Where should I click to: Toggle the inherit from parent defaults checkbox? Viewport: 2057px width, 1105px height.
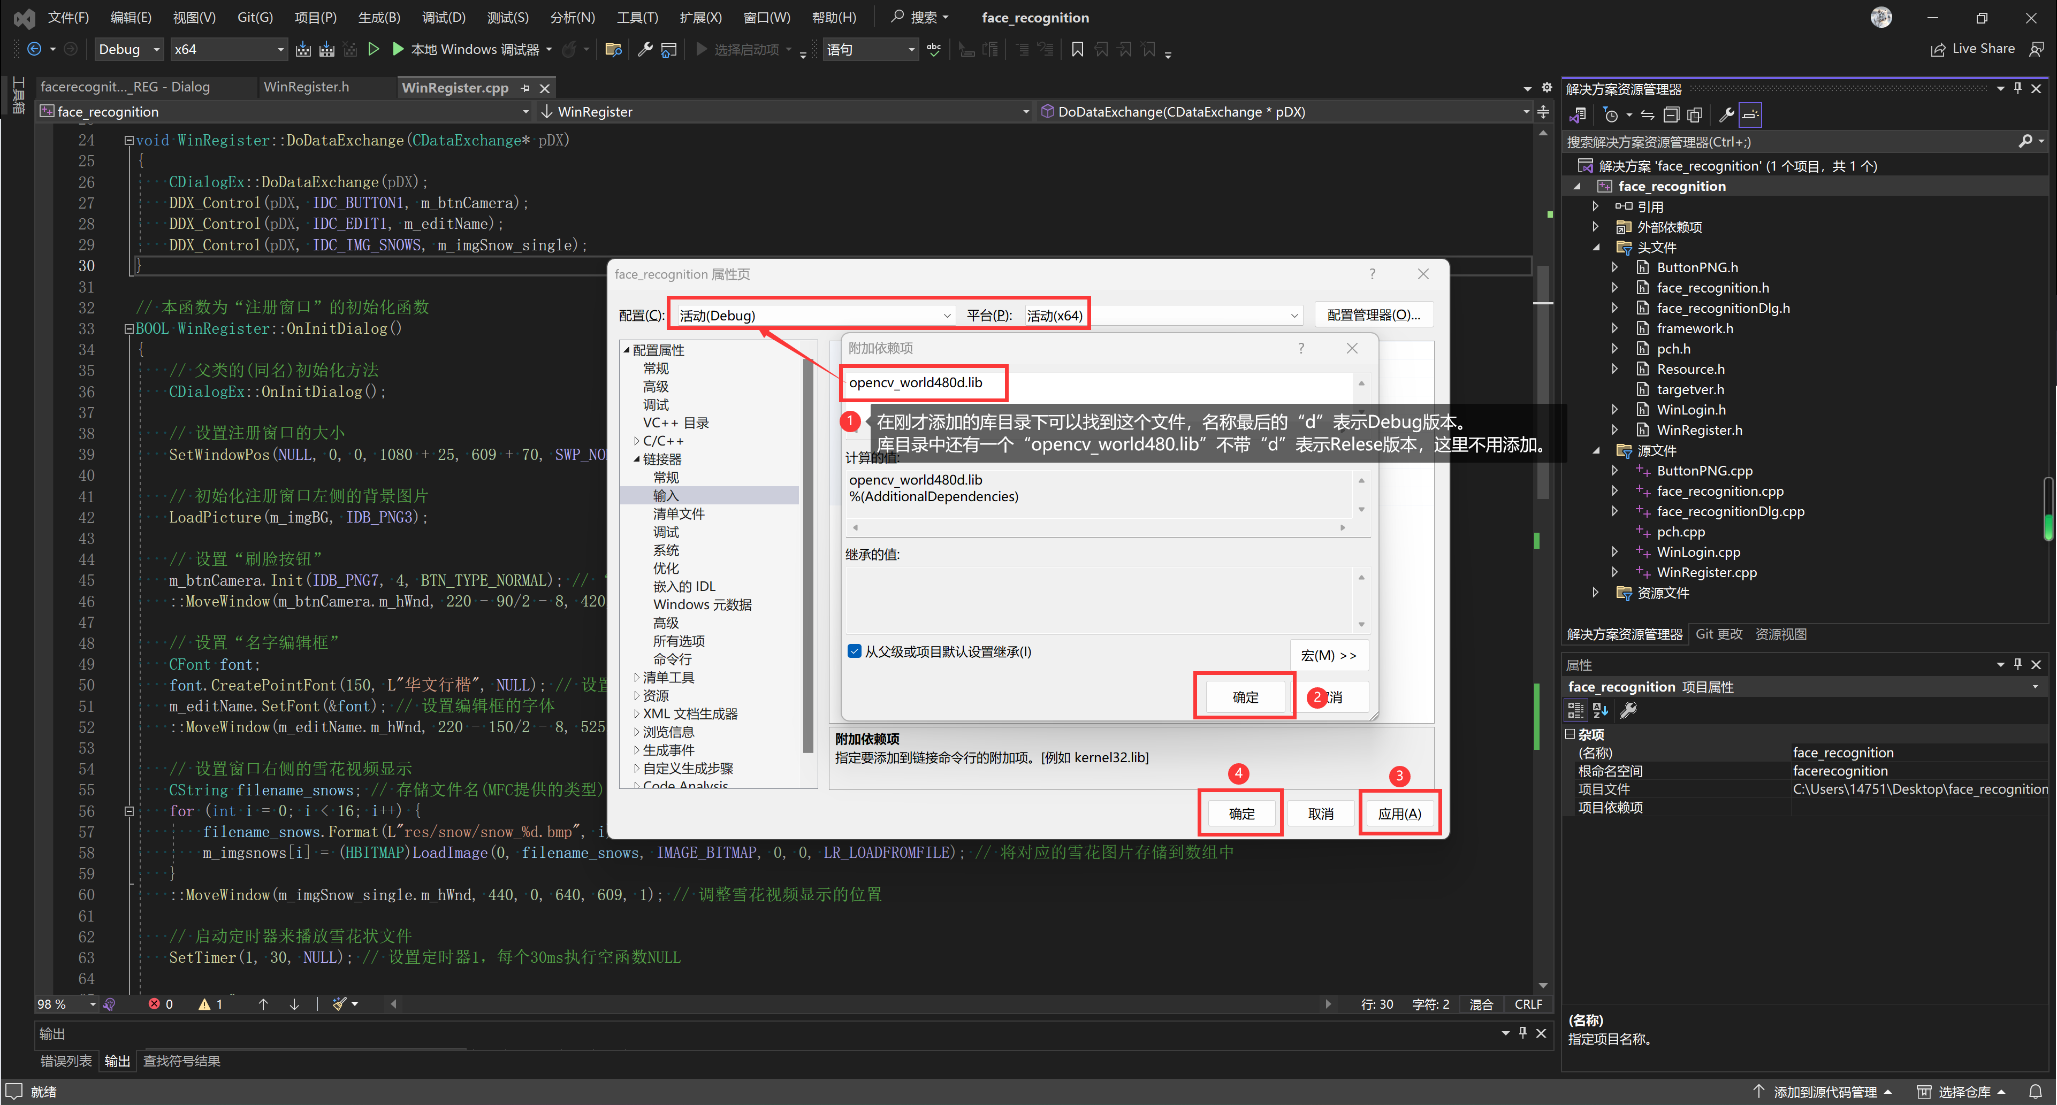(855, 651)
